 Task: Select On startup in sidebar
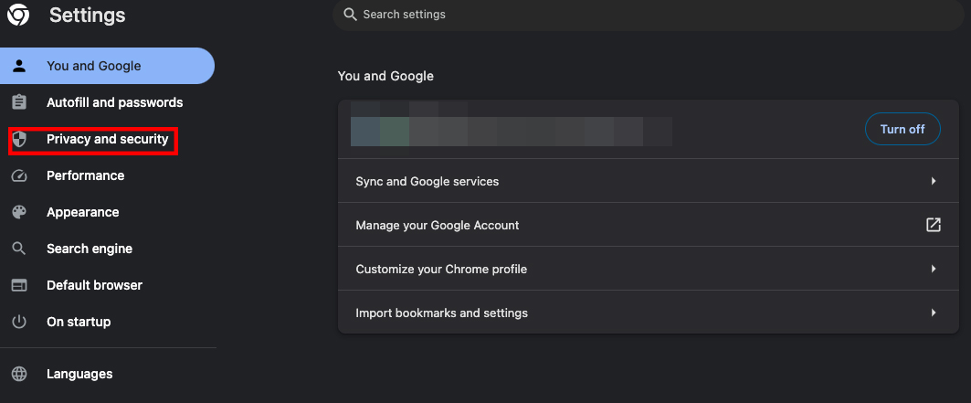(x=107, y=322)
